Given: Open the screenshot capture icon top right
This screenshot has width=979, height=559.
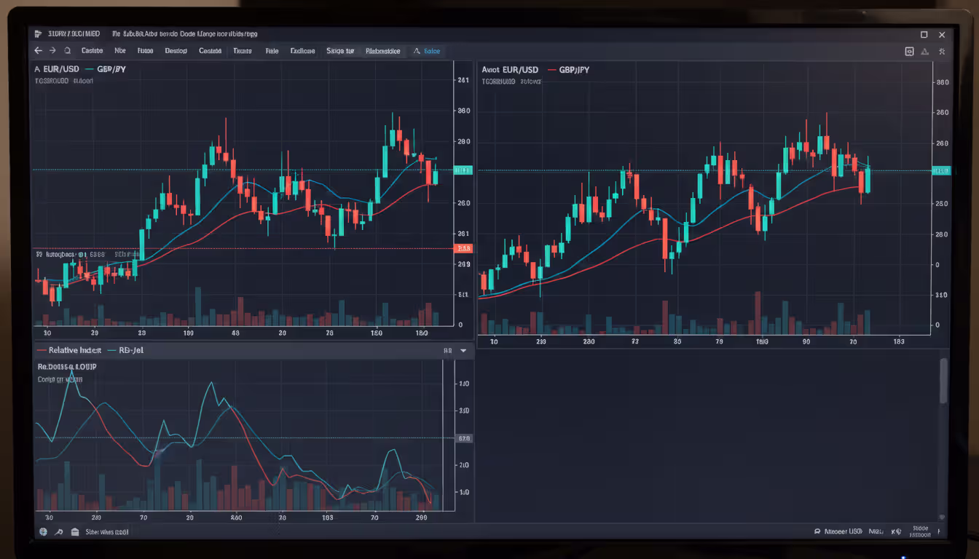Looking at the screenshot, I should 910,51.
